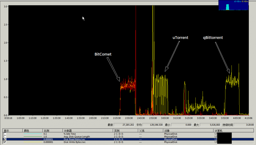Viewport: 256px width, 145px height.
Task: Click scale 0.1 in % Idle Time row
Action: pyautogui.click(x=45, y=134)
